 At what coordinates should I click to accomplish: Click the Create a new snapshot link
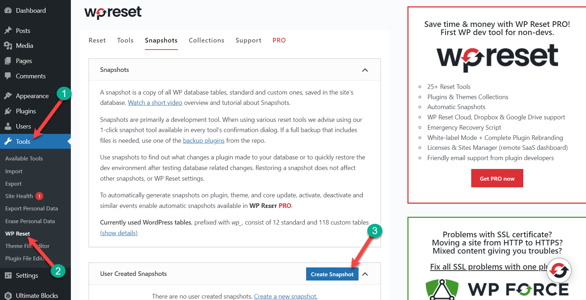click(x=286, y=296)
